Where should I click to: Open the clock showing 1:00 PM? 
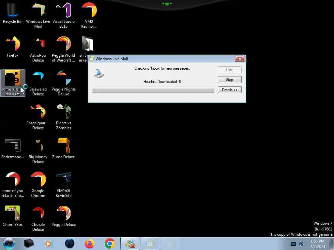click(x=317, y=244)
